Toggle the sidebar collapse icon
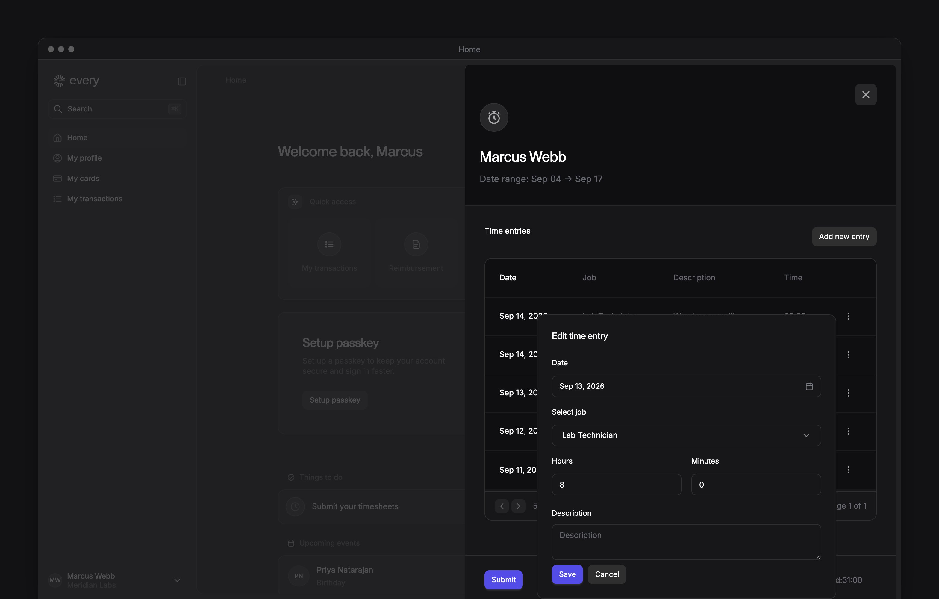 [x=182, y=81]
